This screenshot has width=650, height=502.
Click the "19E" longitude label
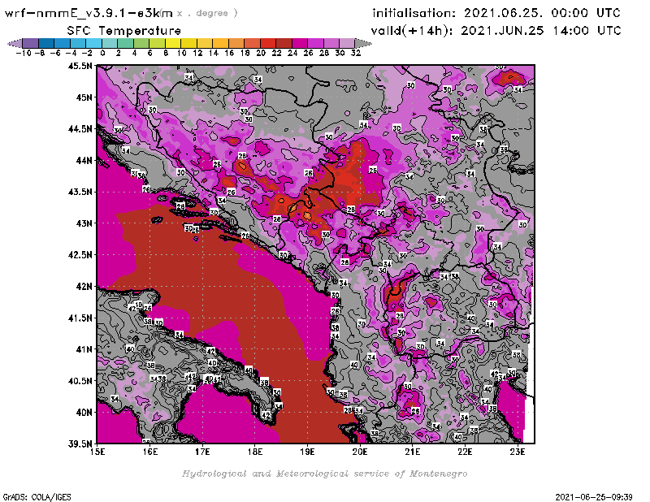coord(308,452)
